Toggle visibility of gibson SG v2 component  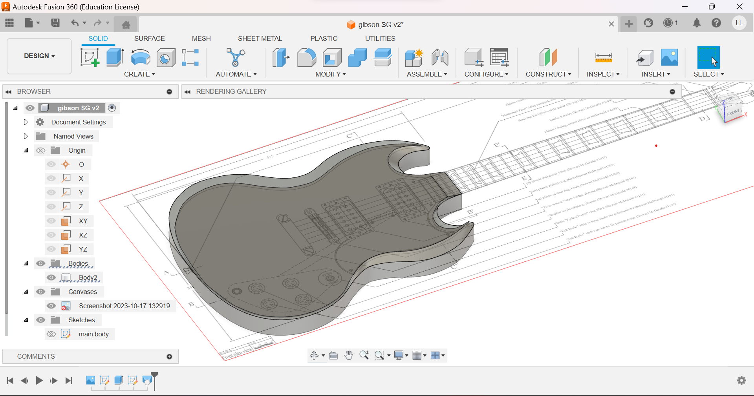click(x=30, y=108)
